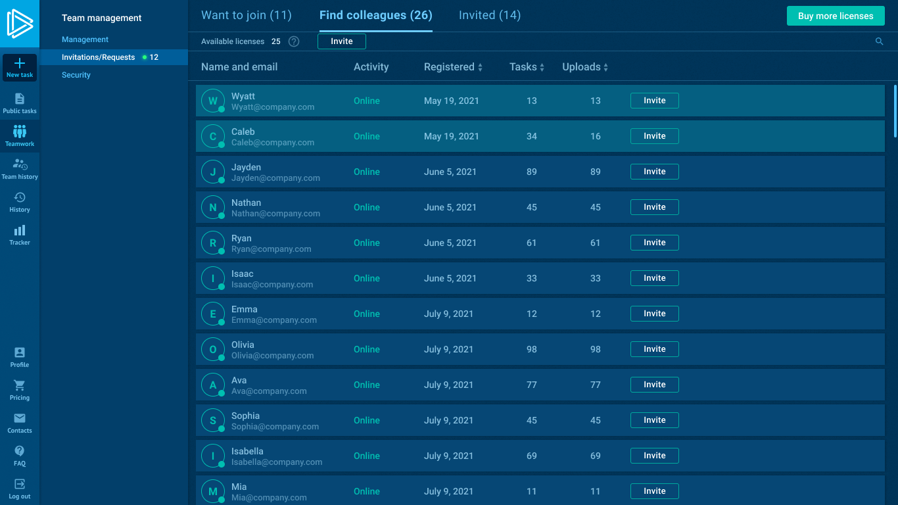Click Jayden's avatar
Screen dimensions: 898x505
point(213,172)
